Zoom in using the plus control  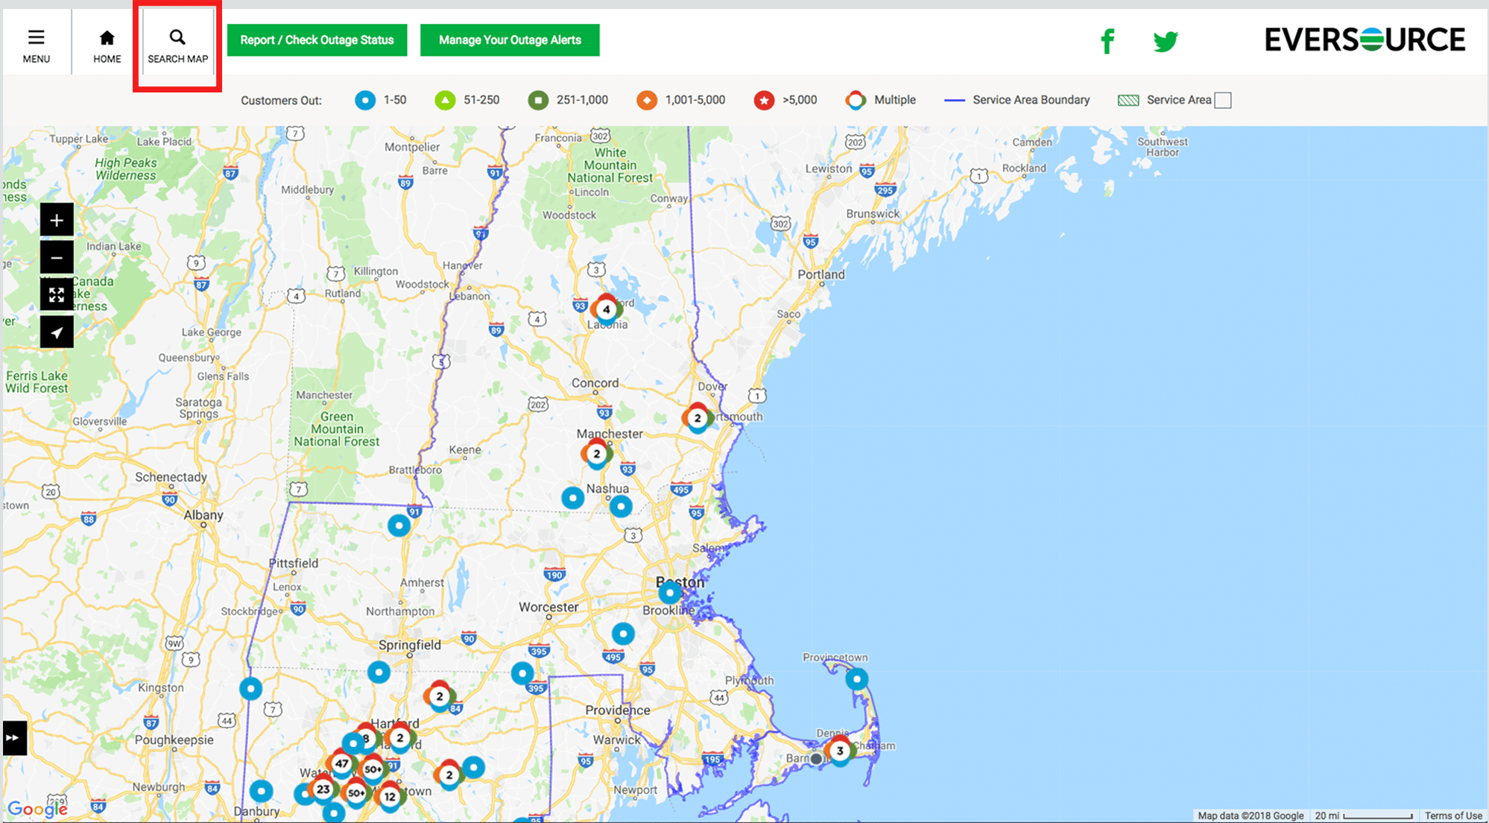click(x=56, y=220)
